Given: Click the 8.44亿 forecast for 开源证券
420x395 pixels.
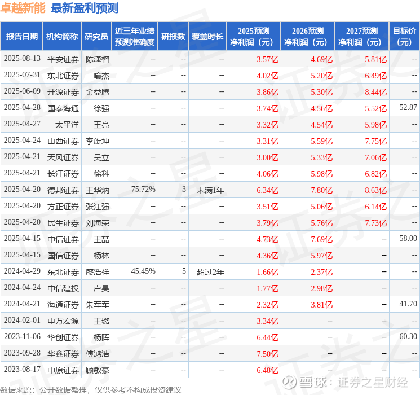Looking at the screenshot, I should coord(375,92).
